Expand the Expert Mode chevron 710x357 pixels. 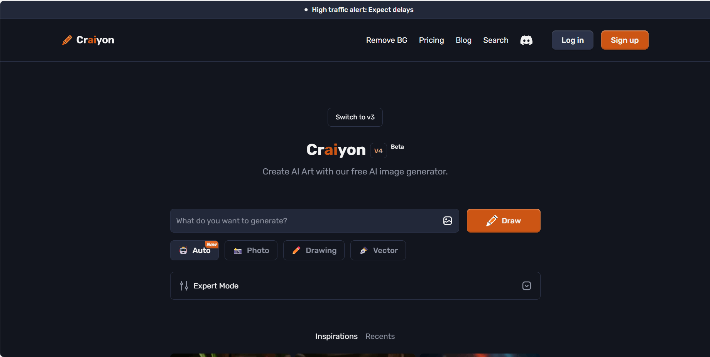point(527,286)
